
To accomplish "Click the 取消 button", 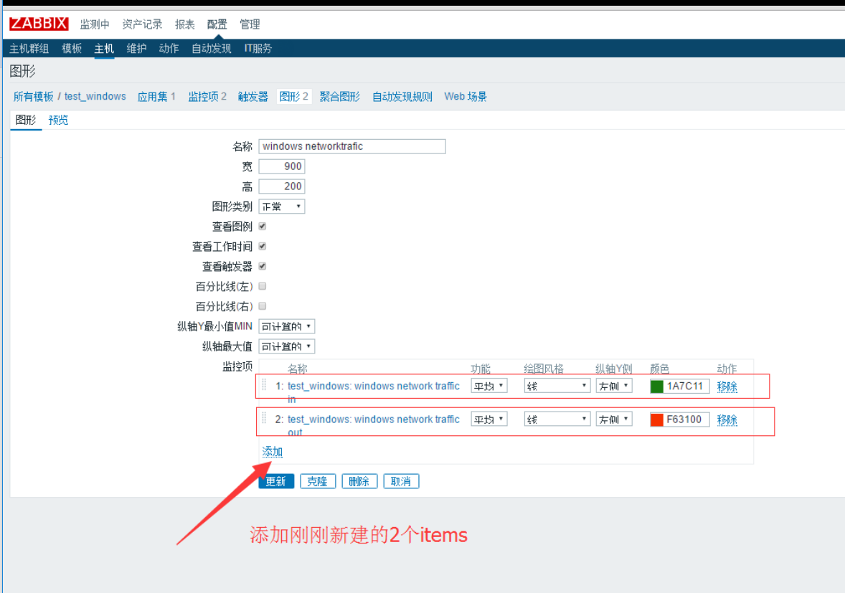I will point(401,481).
